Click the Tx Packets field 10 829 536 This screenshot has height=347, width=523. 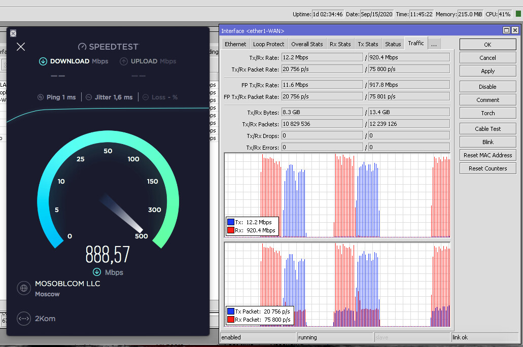tap(322, 124)
